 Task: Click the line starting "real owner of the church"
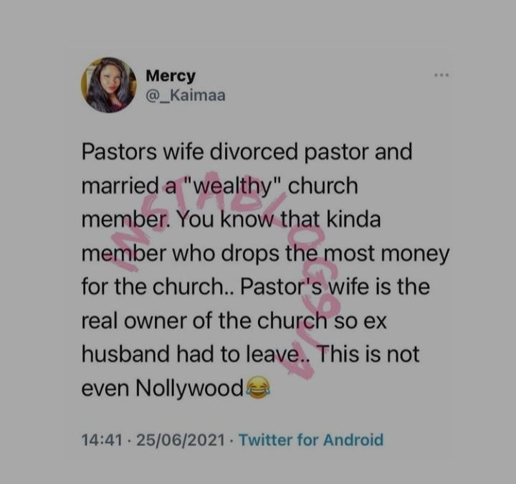pyautogui.click(x=234, y=321)
